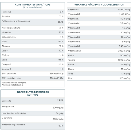Viewport: 132px width, 132px height.
Task: Select the Proteína 35 % row
Action: coord(33,16)
